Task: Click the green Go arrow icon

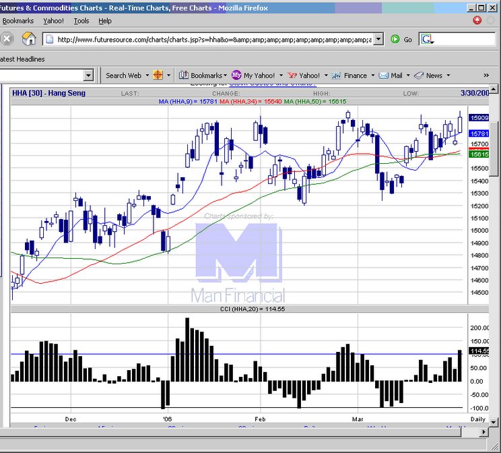Action: point(395,39)
